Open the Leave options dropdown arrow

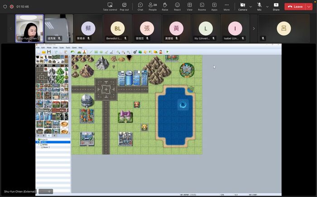pos(309,7)
